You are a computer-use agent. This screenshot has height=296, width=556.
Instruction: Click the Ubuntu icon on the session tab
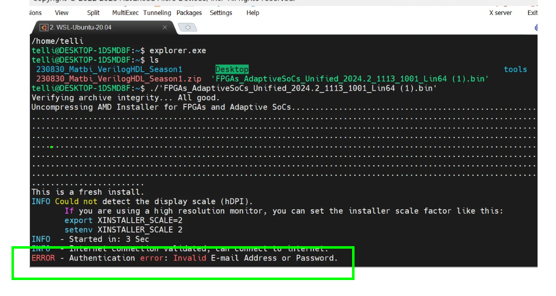44,27
